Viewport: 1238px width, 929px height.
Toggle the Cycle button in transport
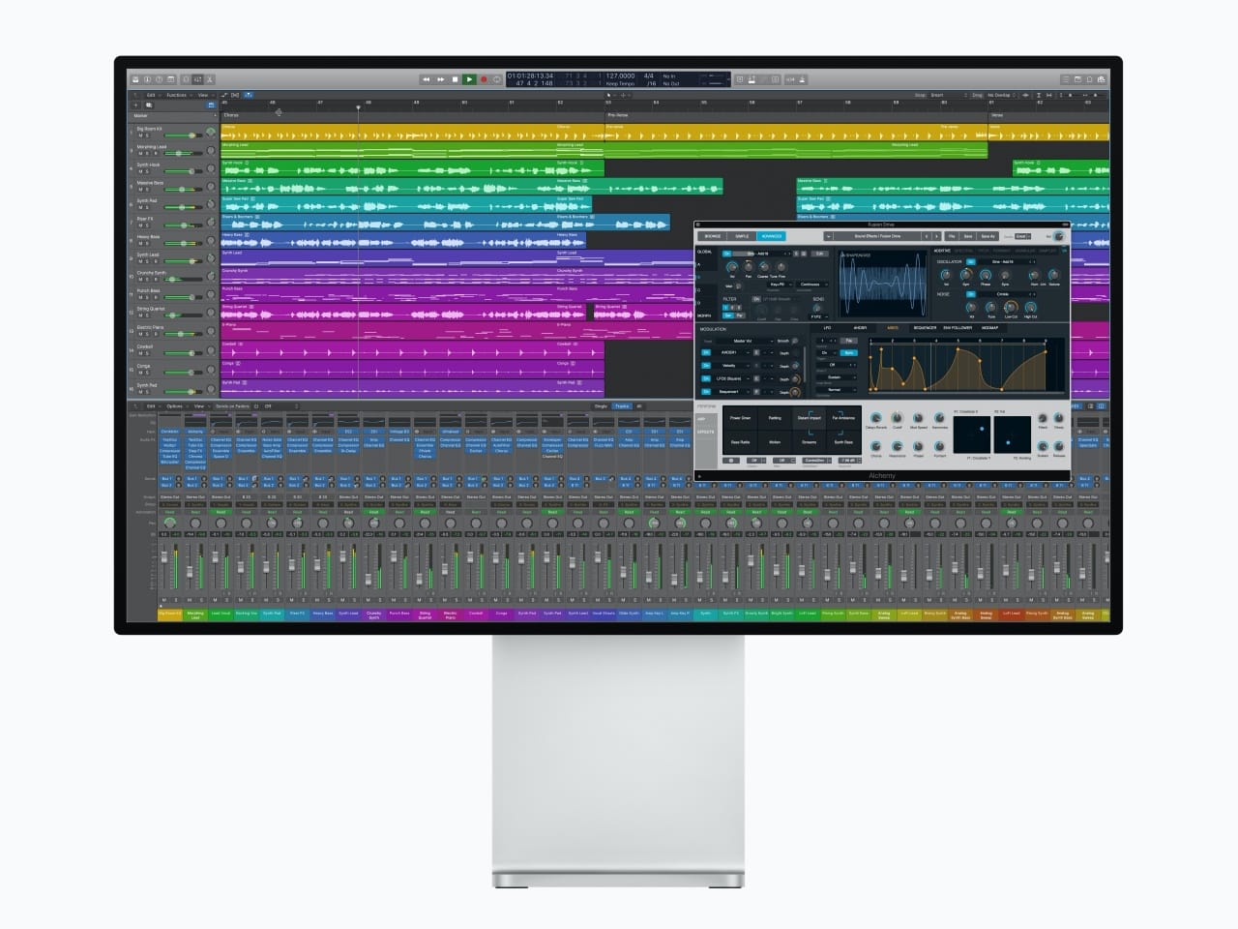tap(497, 79)
